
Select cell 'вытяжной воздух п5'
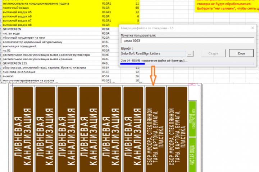(52, 12)
